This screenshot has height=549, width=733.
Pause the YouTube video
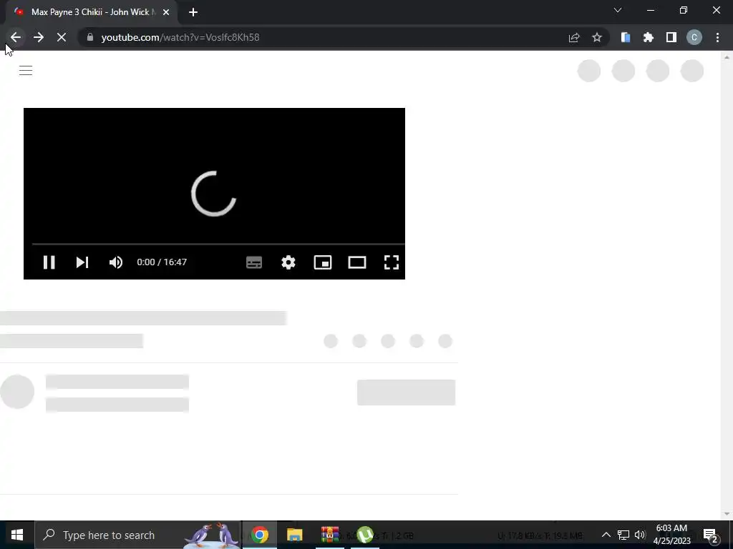(49, 262)
